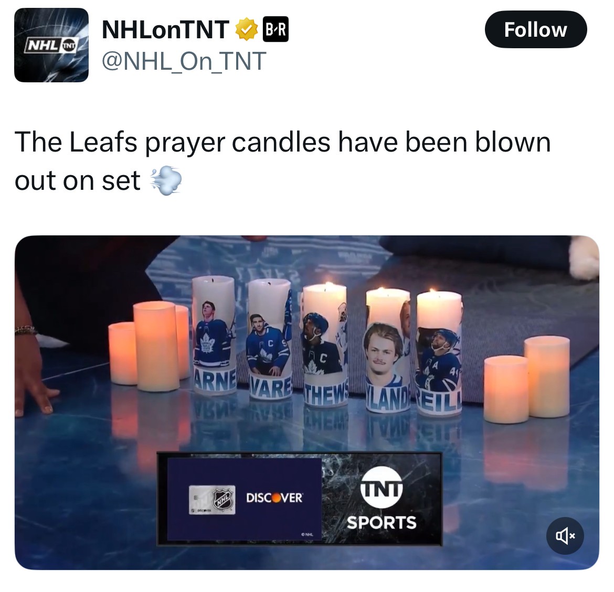Viewport: 614px width, 592px height.
Task: Click the candle labeled REIL
Action: pyautogui.click(x=439, y=353)
